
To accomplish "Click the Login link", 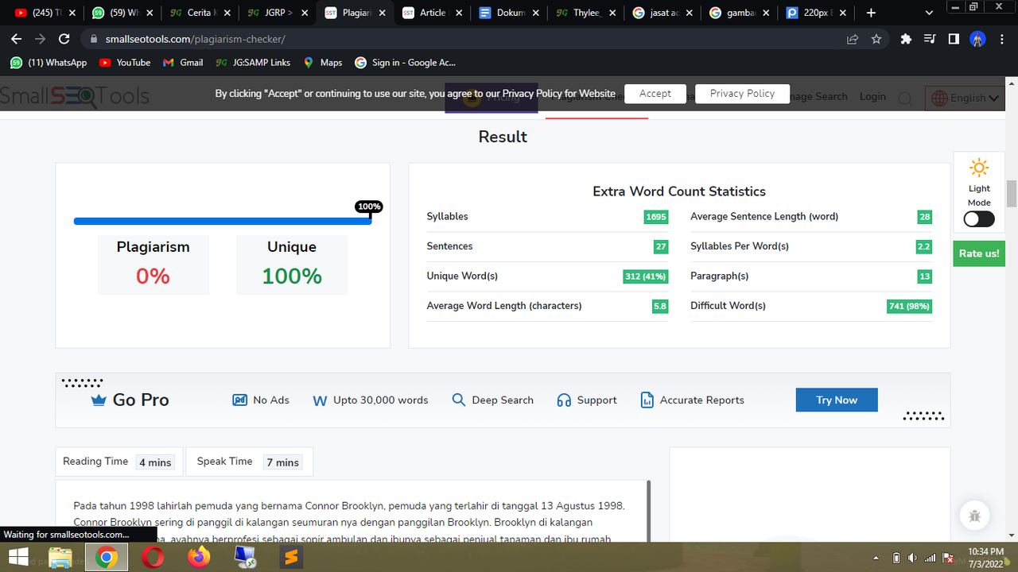I will [872, 97].
